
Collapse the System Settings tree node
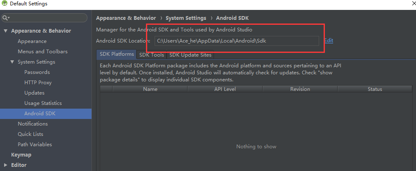click(x=12, y=62)
